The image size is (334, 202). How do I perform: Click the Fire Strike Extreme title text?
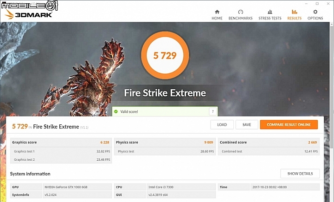point(165,93)
